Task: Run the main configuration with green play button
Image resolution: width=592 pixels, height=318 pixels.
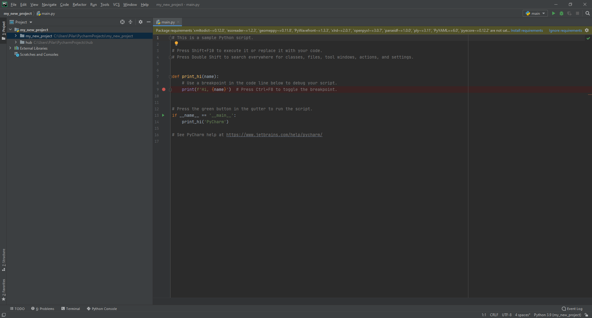Action: pyautogui.click(x=553, y=13)
